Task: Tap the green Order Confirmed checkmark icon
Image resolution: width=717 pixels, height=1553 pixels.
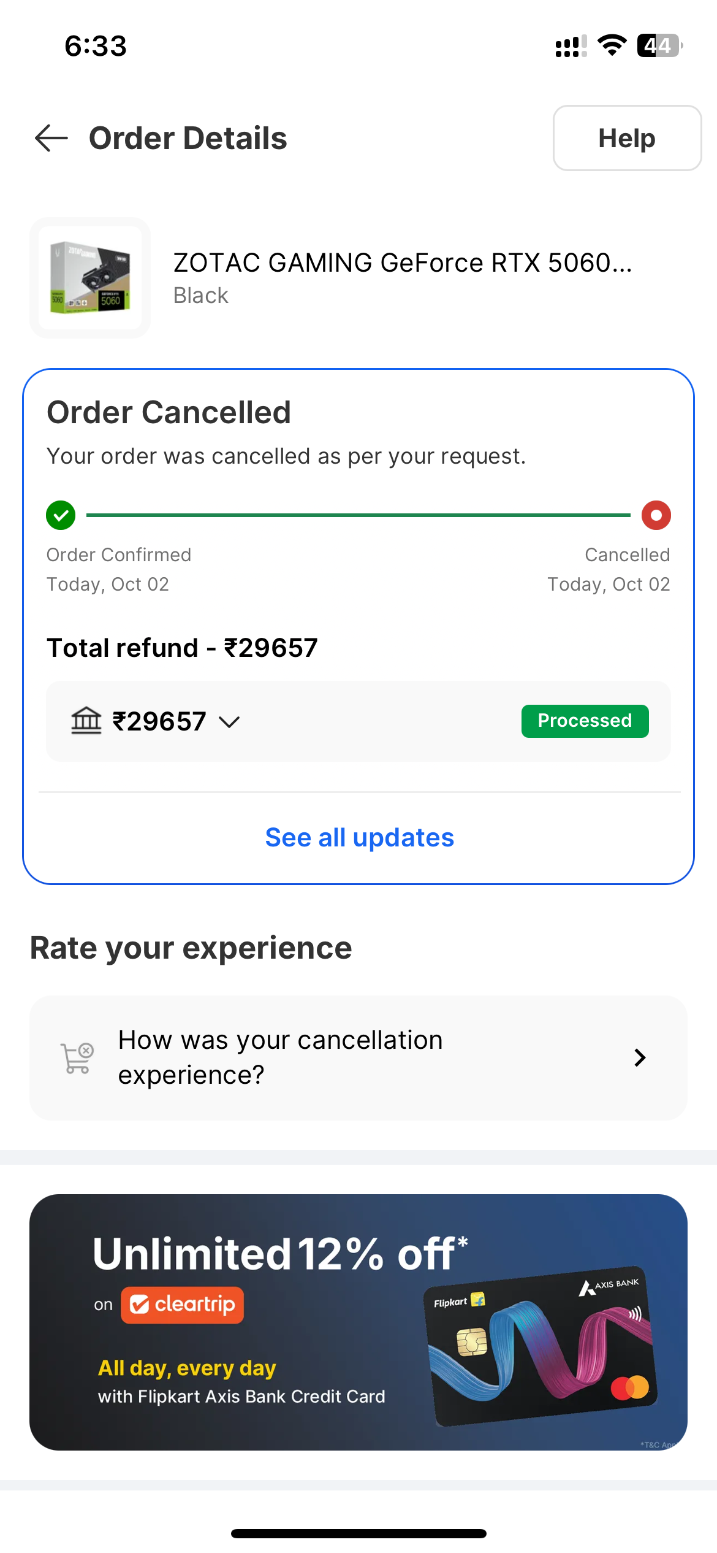Action: click(x=61, y=515)
